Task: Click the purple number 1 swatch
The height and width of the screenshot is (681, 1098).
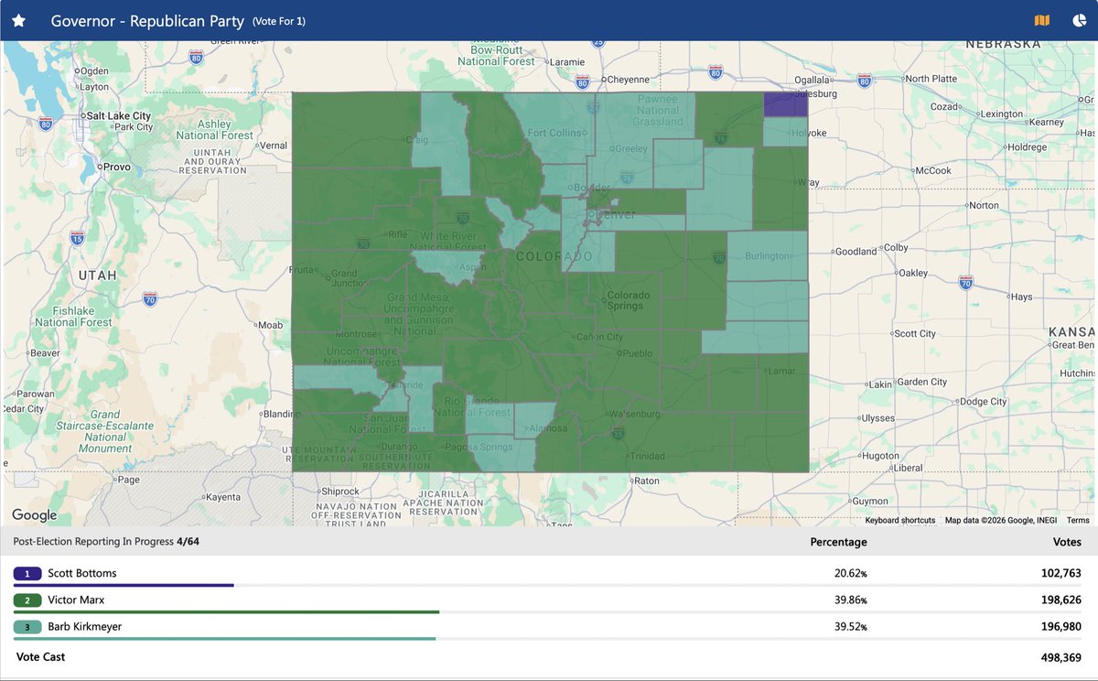Action: [x=27, y=574]
